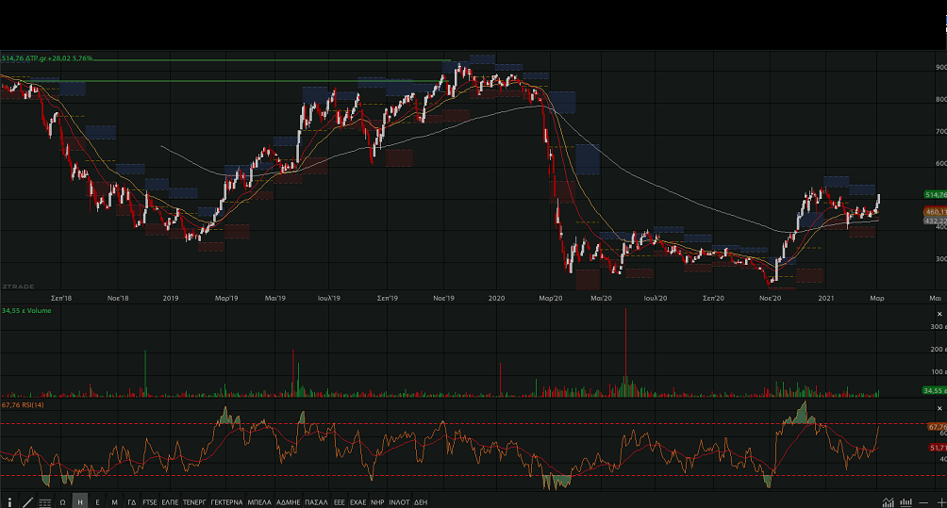Click the RSI(14) indicator label
Viewport: 947px width, 508px height.
click(33, 405)
